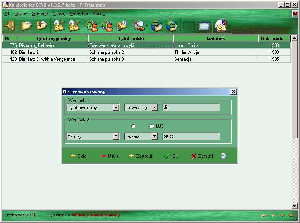Image resolution: width=300 pixels, height=223 pixels.
Task: Click the Warunek 2 text field with 'bruce'
Action: tap(191, 136)
